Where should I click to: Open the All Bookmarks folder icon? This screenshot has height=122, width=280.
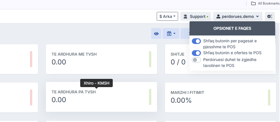coord(253,3)
